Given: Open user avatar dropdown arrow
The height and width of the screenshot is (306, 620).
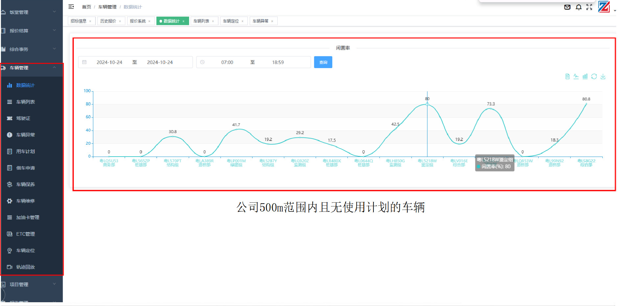Looking at the screenshot, I should [x=615, y=10].
